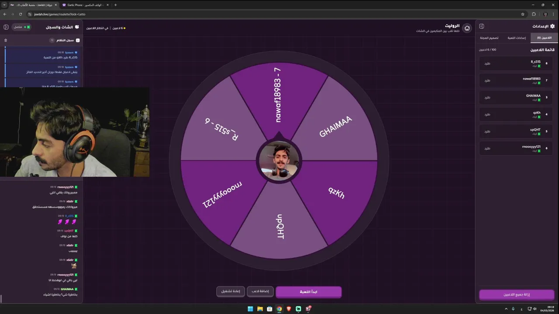This screenshot has width=559, height=314.
Task: Open the Chrome profile avatar
Action: (x=545, y=14)
